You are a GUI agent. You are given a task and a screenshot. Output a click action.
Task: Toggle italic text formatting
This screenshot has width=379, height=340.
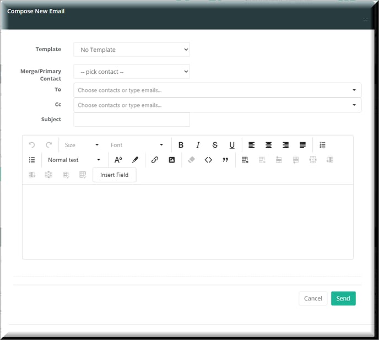click(x=198, y=145)
